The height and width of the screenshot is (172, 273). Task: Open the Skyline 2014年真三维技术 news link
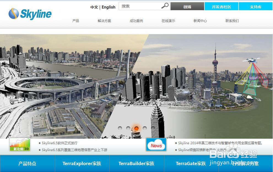coord(220,143)
